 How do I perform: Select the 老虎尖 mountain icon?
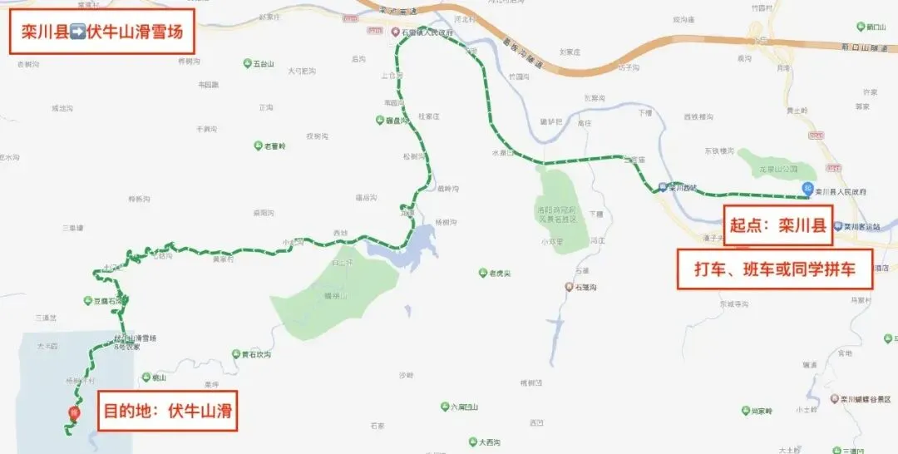click(483, 273)
